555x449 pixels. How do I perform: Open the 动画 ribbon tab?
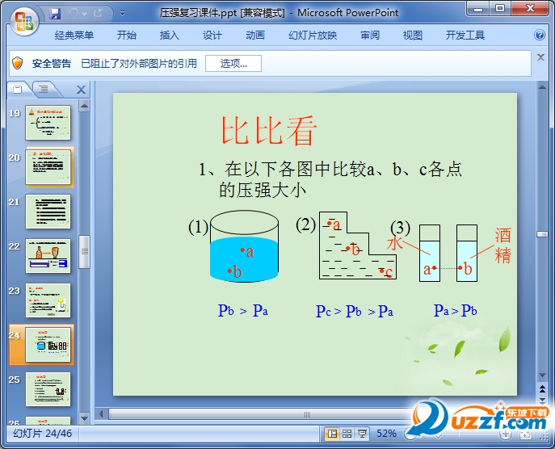coord(254,35)
